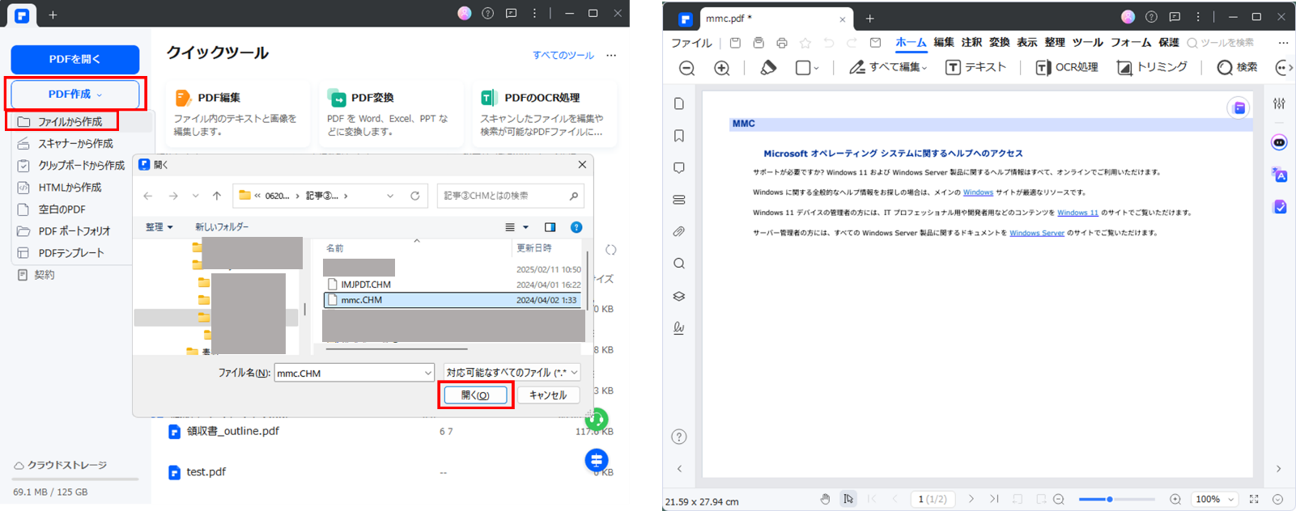Select the IMJPDT.CHM file row
1296x511 pixels.
pos(453,285)
